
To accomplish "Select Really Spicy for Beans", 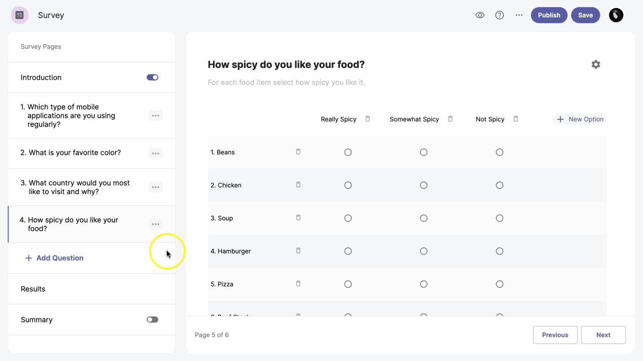I will point(348,152).
